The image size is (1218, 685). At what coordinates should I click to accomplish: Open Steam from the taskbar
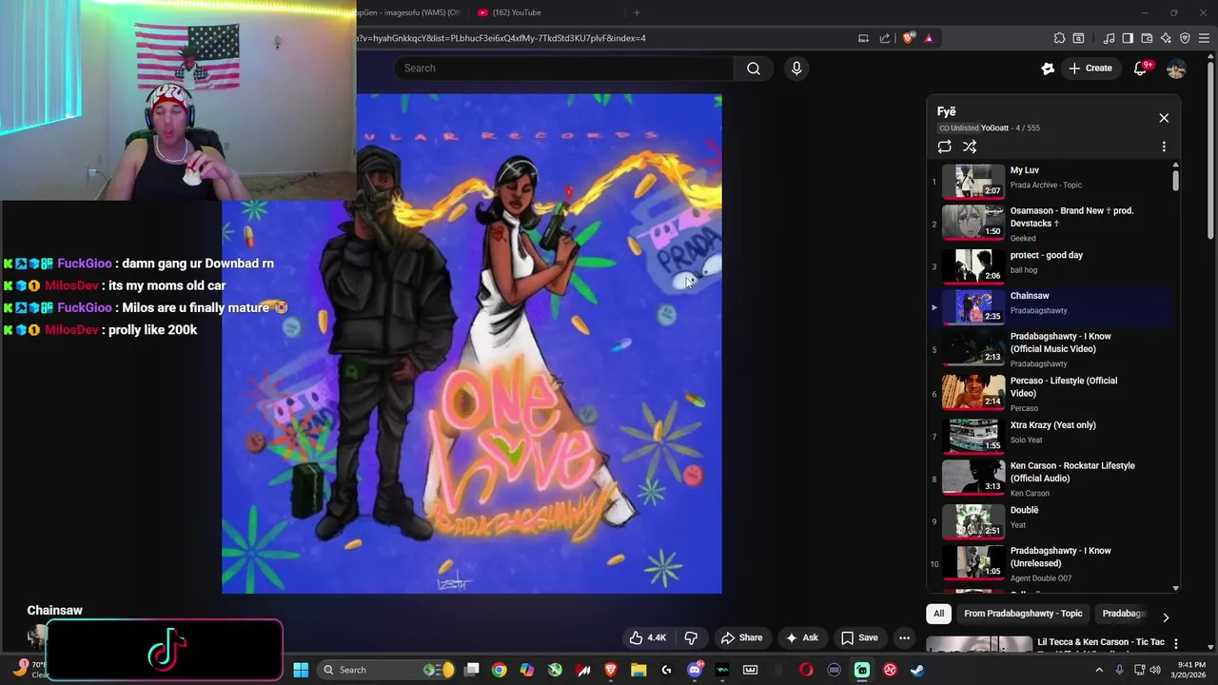tap(917, 670)
